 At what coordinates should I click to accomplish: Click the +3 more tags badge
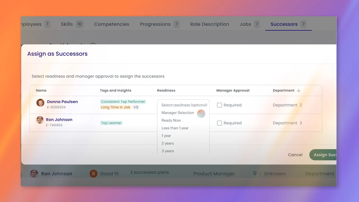point(136,107)
